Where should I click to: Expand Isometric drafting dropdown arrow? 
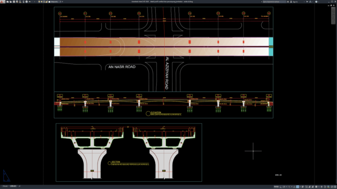pos(292,187)
